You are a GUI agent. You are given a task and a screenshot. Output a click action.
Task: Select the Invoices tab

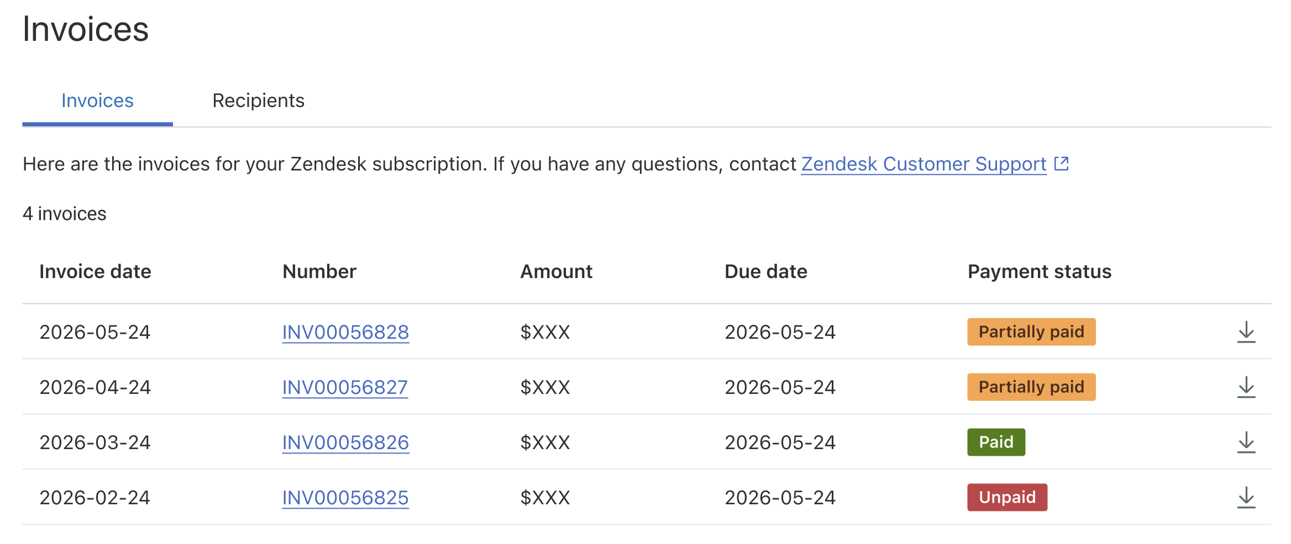click(x=97, y=100)
